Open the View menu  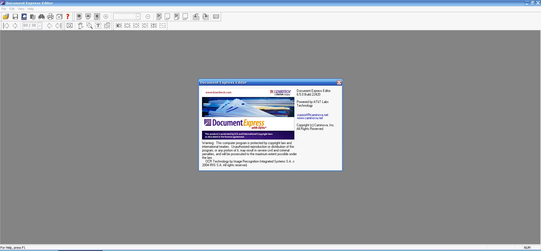(21, 9)
